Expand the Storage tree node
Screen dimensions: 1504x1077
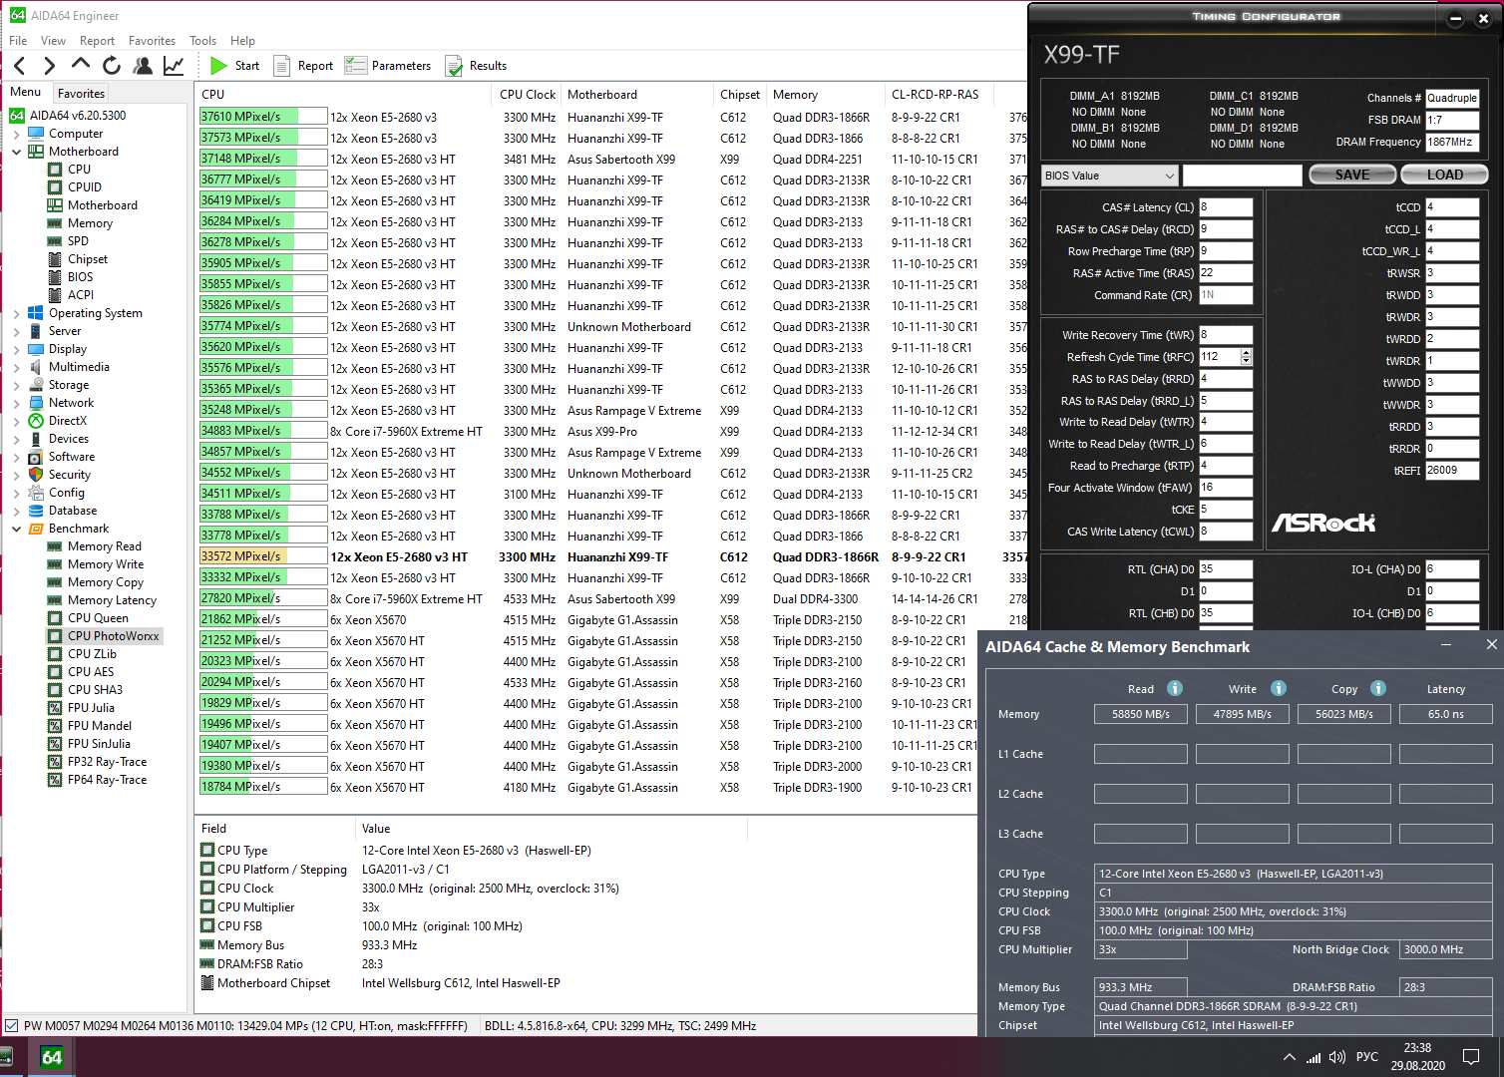tap(16, 385)
